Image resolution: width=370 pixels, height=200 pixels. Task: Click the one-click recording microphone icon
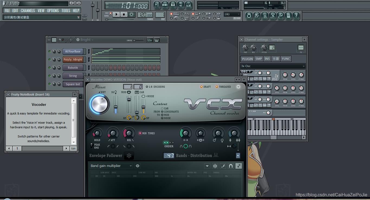point(281,16)
